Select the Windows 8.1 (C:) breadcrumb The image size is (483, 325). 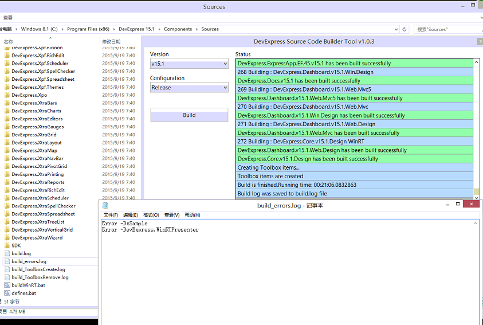tap(39, 29)
